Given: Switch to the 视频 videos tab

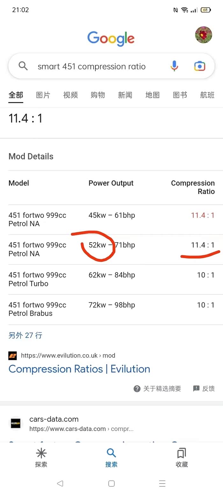Looking at the screenshot, I should 70,95.
